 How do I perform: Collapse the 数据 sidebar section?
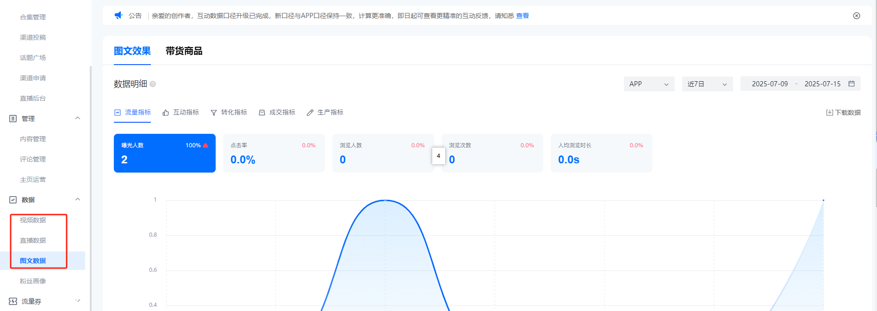coord(78,199)
